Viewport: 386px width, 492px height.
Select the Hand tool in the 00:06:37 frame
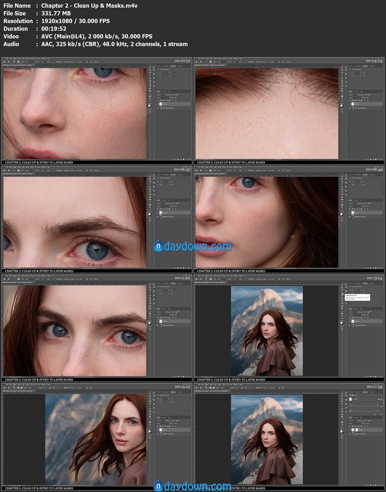(150, 205)
